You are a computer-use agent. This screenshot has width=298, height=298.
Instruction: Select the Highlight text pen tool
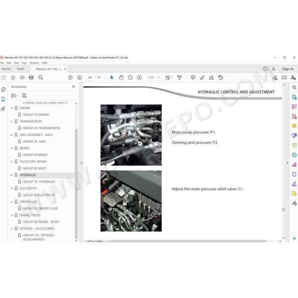point(202,77)
